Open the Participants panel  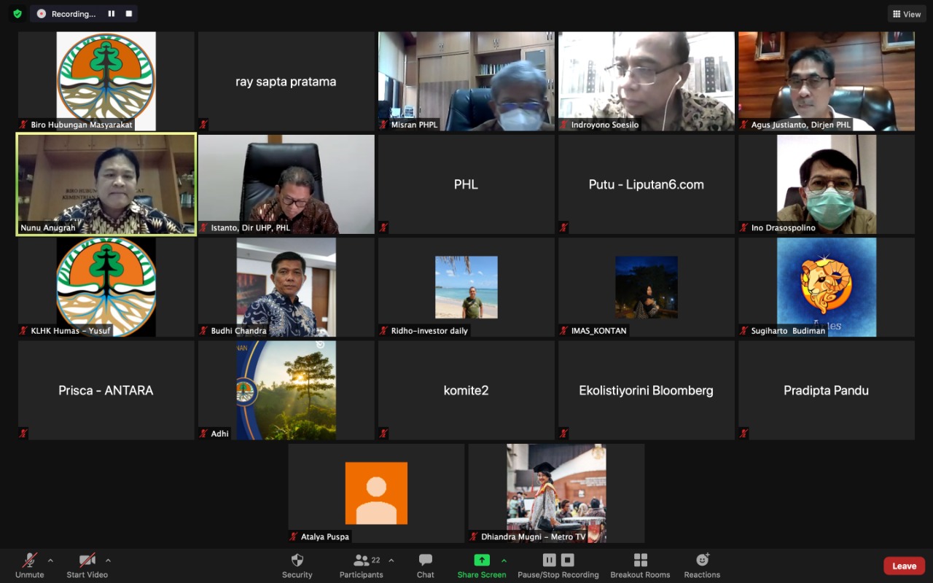click(362, 560)
